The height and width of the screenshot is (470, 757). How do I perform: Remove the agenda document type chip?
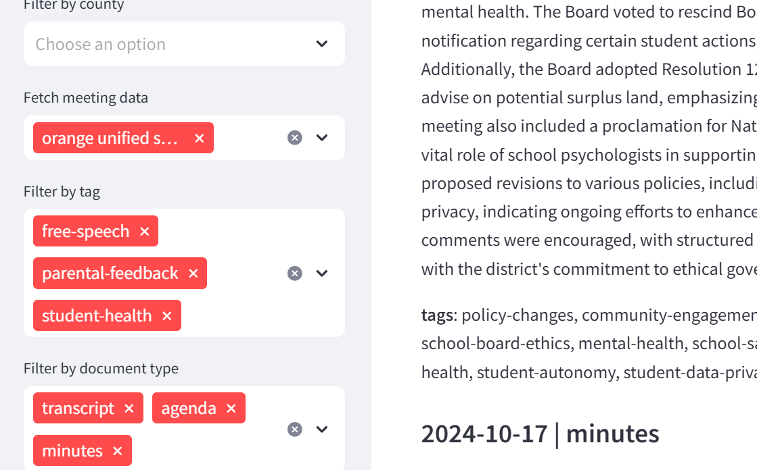[x=231, y=409]
